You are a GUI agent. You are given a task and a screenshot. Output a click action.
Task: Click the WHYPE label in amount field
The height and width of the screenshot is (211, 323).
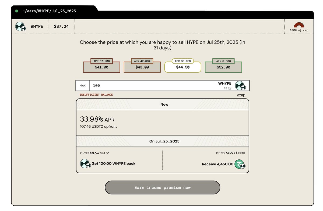(x=225, y=84)
